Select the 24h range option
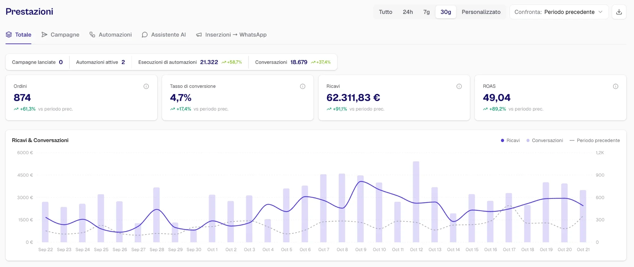Image resolution: width=634 pixels, height=267 pixels. (x=408, y=12)
